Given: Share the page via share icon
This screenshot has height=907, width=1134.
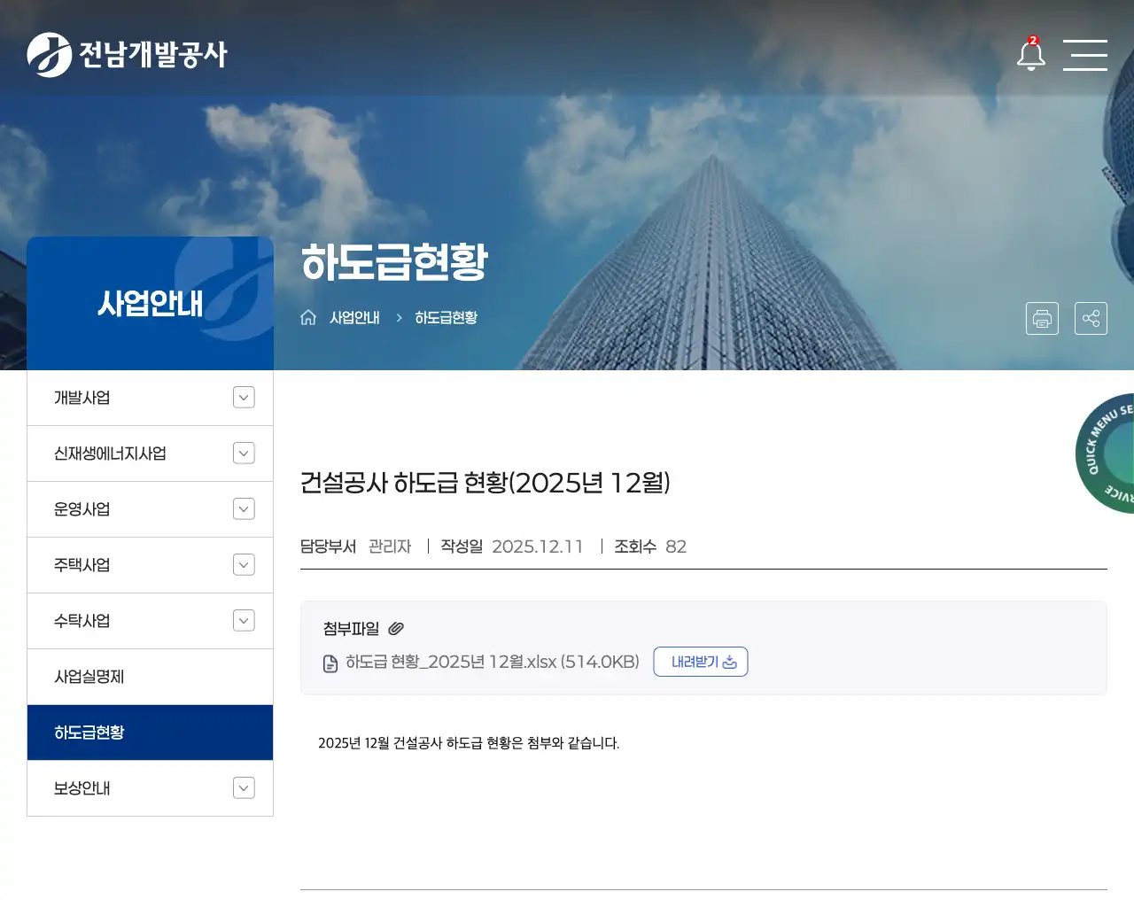Looking at the screenshot, I should [1091, 319].
